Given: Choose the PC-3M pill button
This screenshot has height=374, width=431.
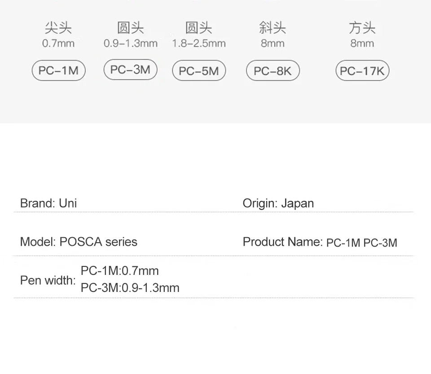Looking at the screenshot, I should click(x=130, y=70).
